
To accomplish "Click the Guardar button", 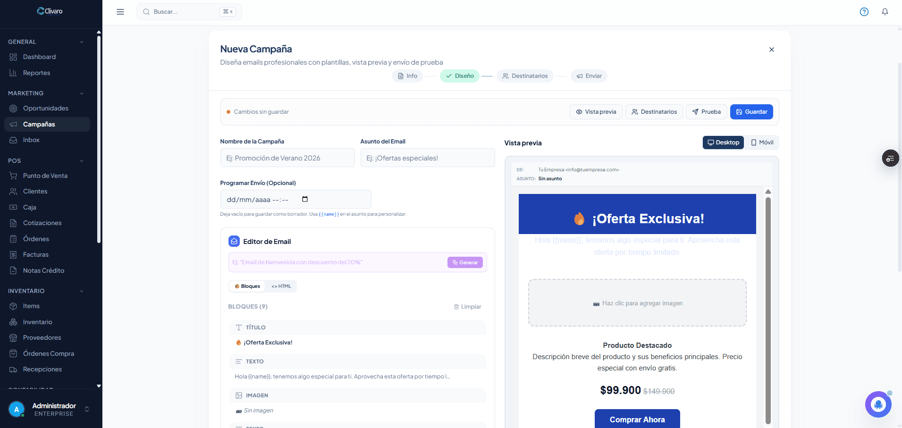I will click(751, 112).
